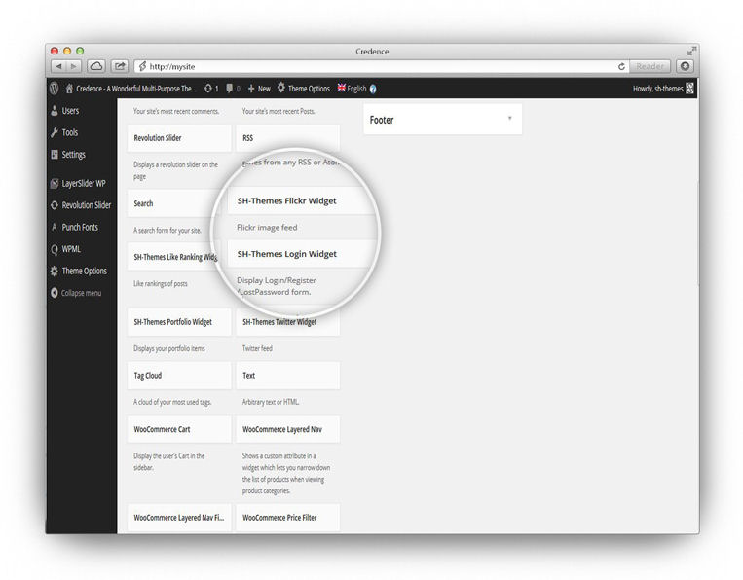Select the SH-Themes Flickr Widget

coord(287,200)
